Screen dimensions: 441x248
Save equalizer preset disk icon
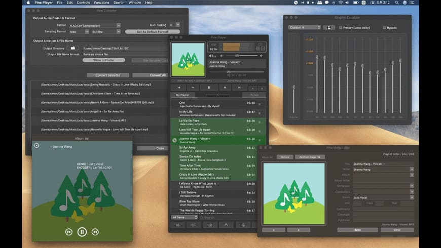(x=329, y=27)
